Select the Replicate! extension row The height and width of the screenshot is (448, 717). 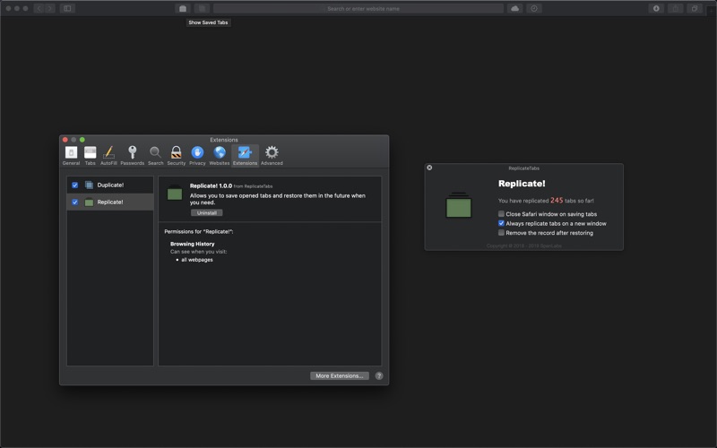coord(110,202)
